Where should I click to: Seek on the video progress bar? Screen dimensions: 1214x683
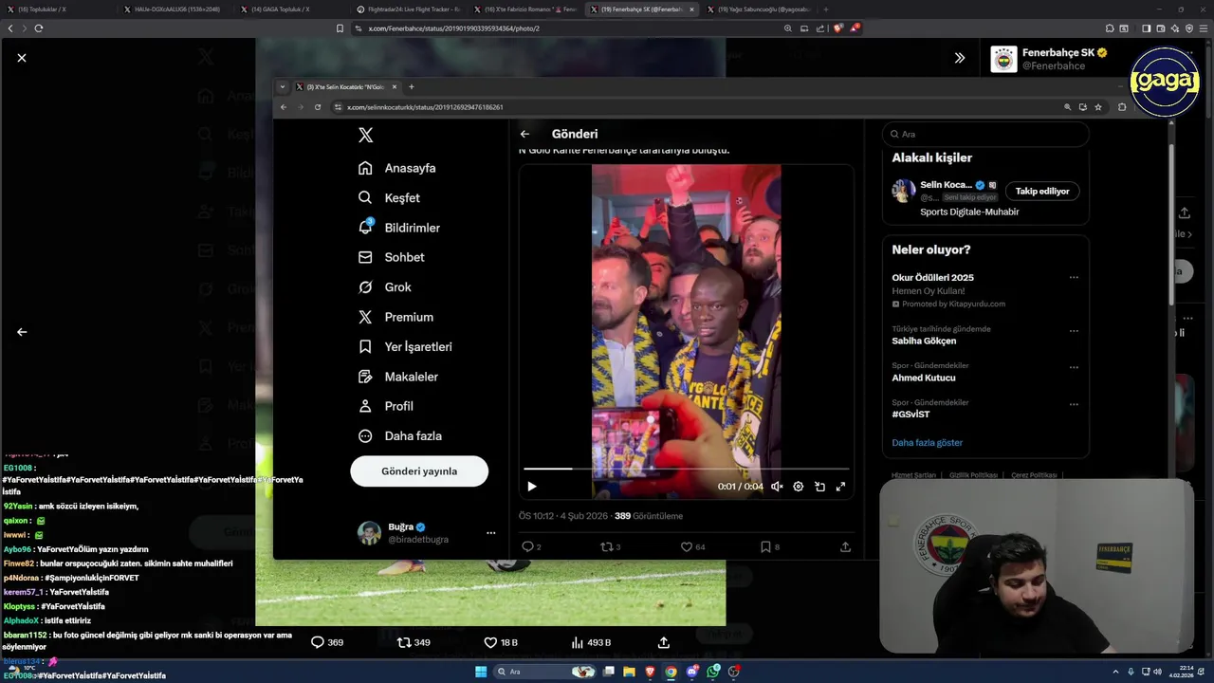pos(687,469)
